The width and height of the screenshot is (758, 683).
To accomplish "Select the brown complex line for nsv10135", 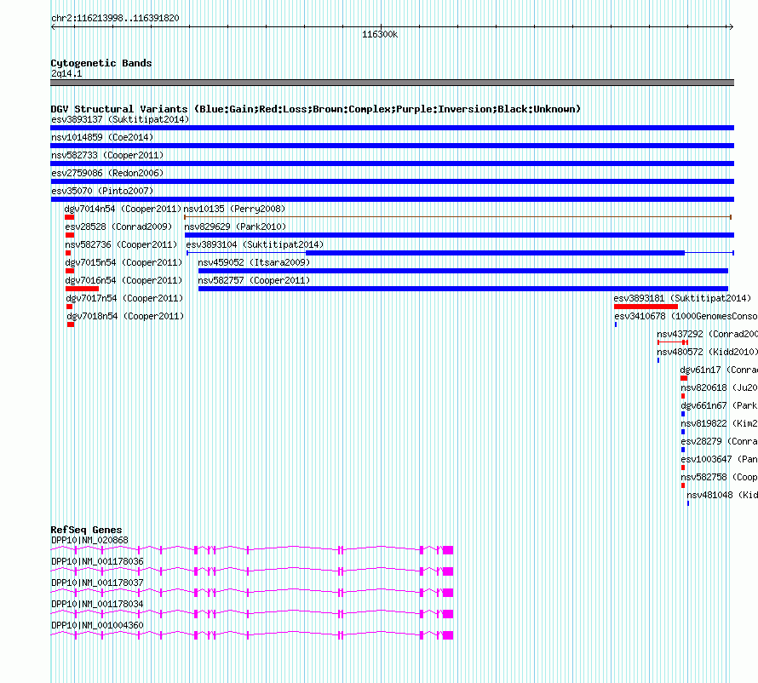I will coord(457,217).
